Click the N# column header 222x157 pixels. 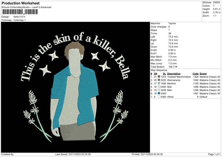click(x=155, y=74)
